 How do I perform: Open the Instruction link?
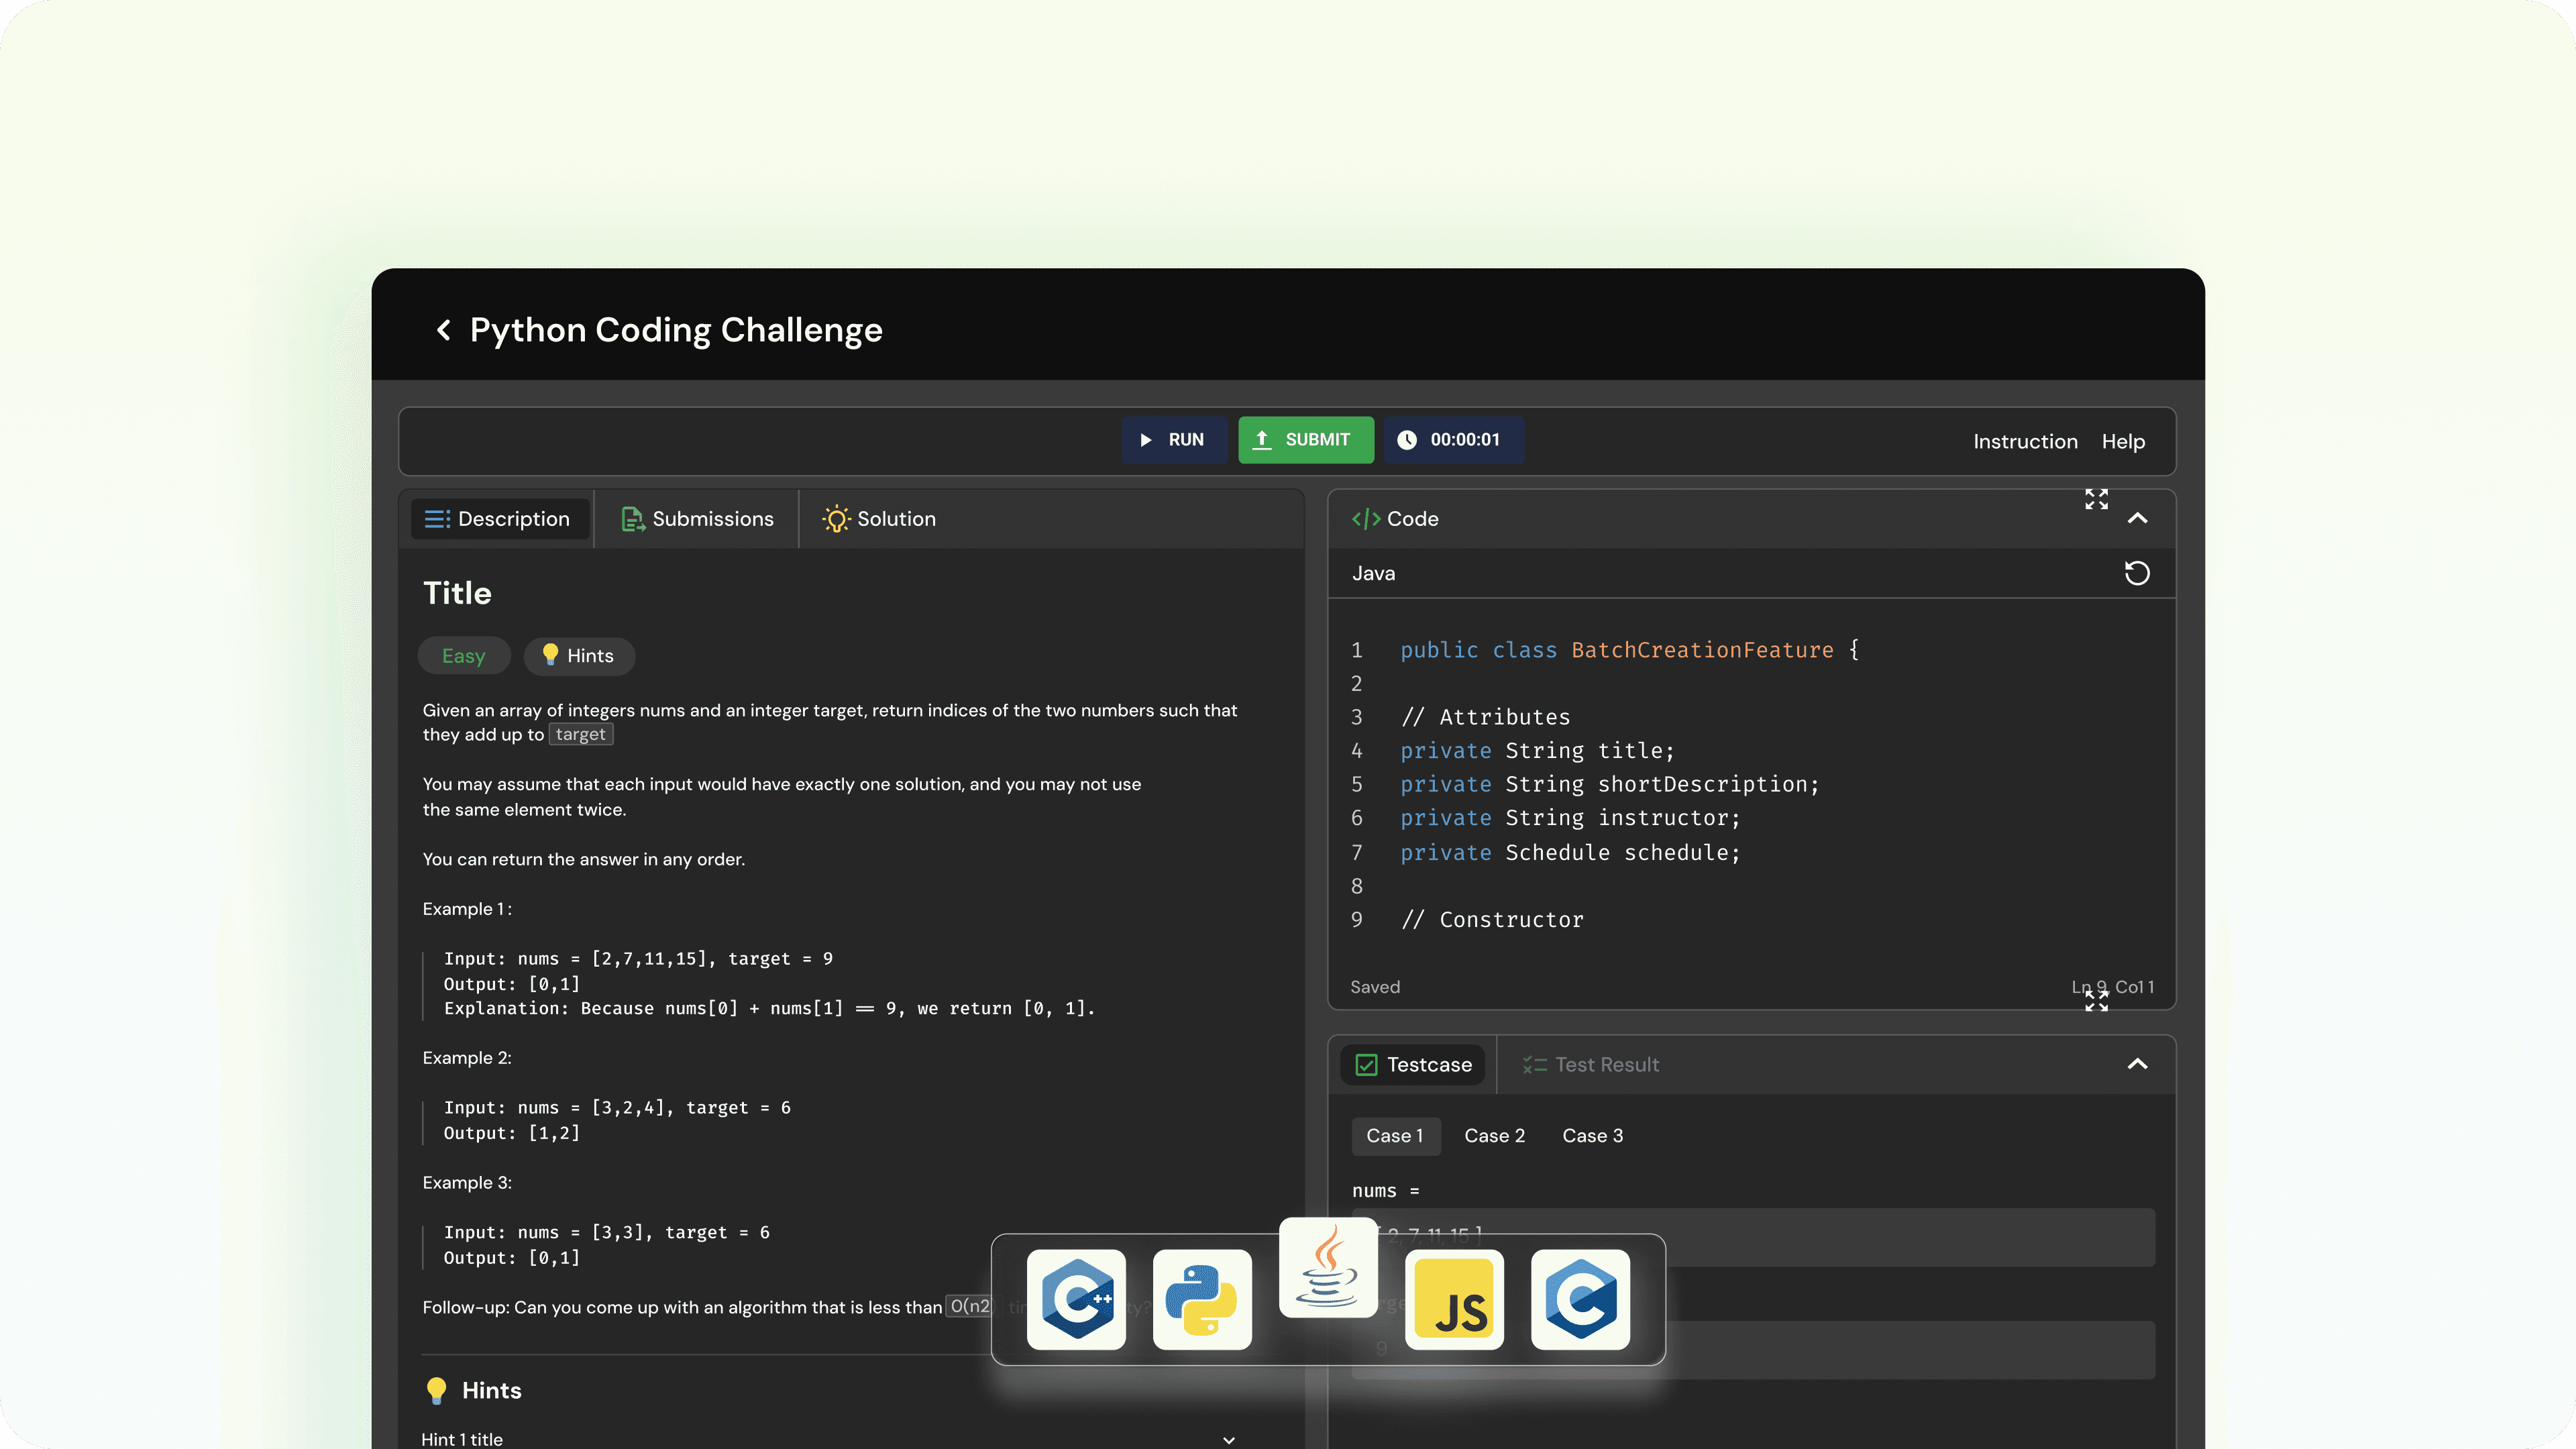coord(2025,442)
